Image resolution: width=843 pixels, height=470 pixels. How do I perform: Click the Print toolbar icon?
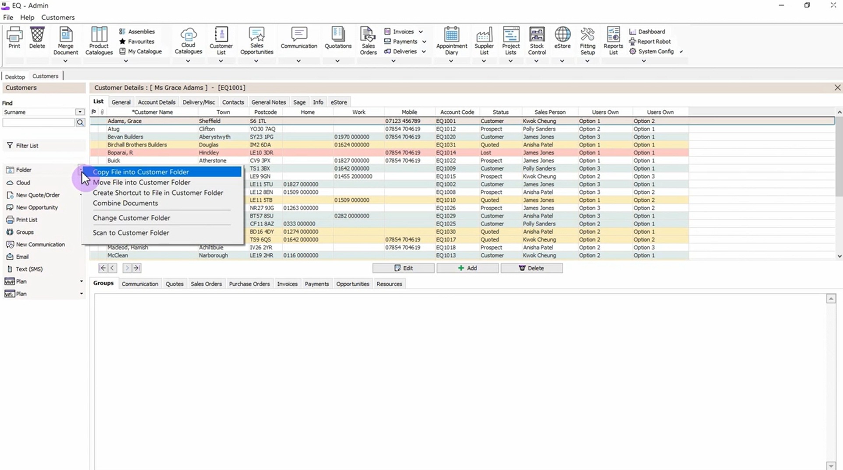tap(14, 38)
